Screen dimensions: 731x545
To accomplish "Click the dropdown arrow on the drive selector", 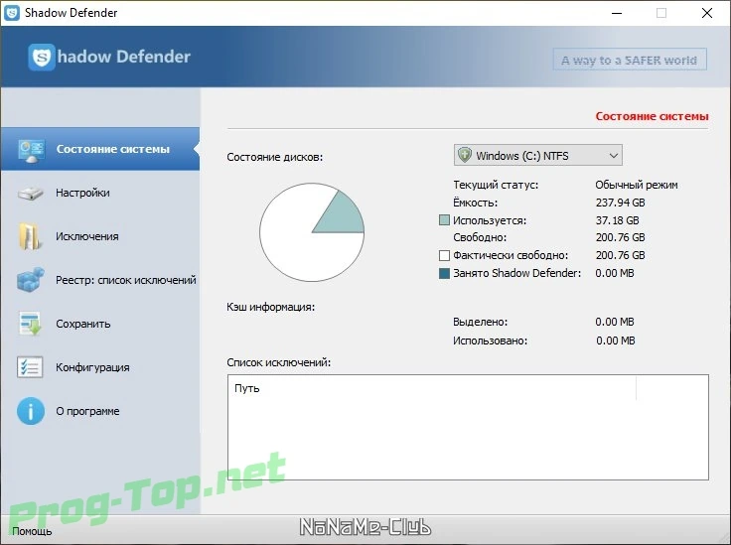I will [x=614, y=156].
